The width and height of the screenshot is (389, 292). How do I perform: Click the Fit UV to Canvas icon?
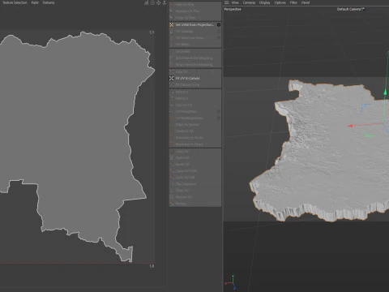(x=171, y=78)
